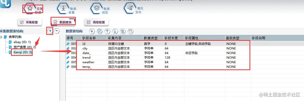Switch to the 高级配置 sub-tab
This screenshot has height=101, width=304.
click(x=96, y=22)
